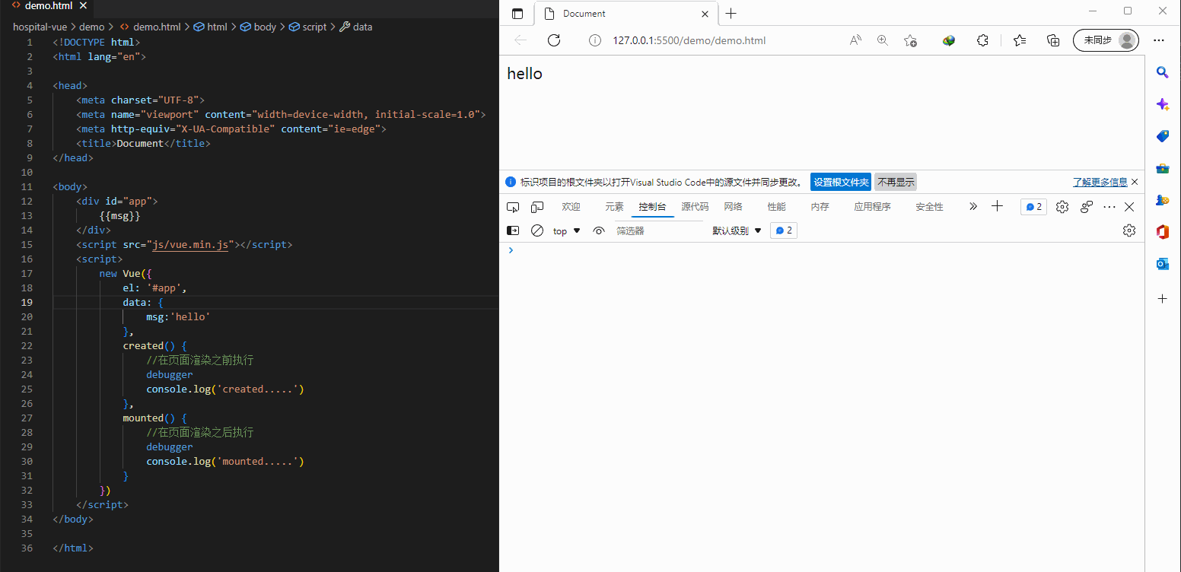
Task: Open console settings gear icon
Action: pos(1129,230)
